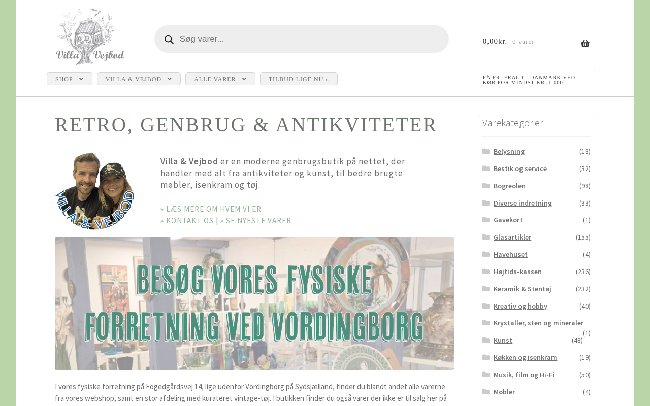This screenshot has height=406, width=650.
Task: Click folder icon beside Belysning
Action: (486, 151)
